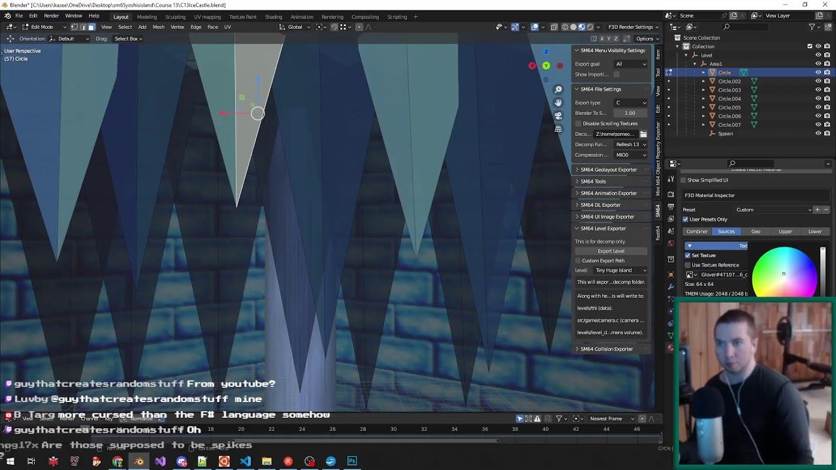
Task: Click the new scene icon beside Scene
Action: pyautogui.click(x=734, y=16)
